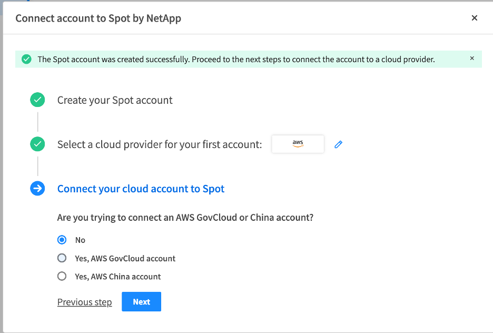Click the Next button

click(142, 301)
